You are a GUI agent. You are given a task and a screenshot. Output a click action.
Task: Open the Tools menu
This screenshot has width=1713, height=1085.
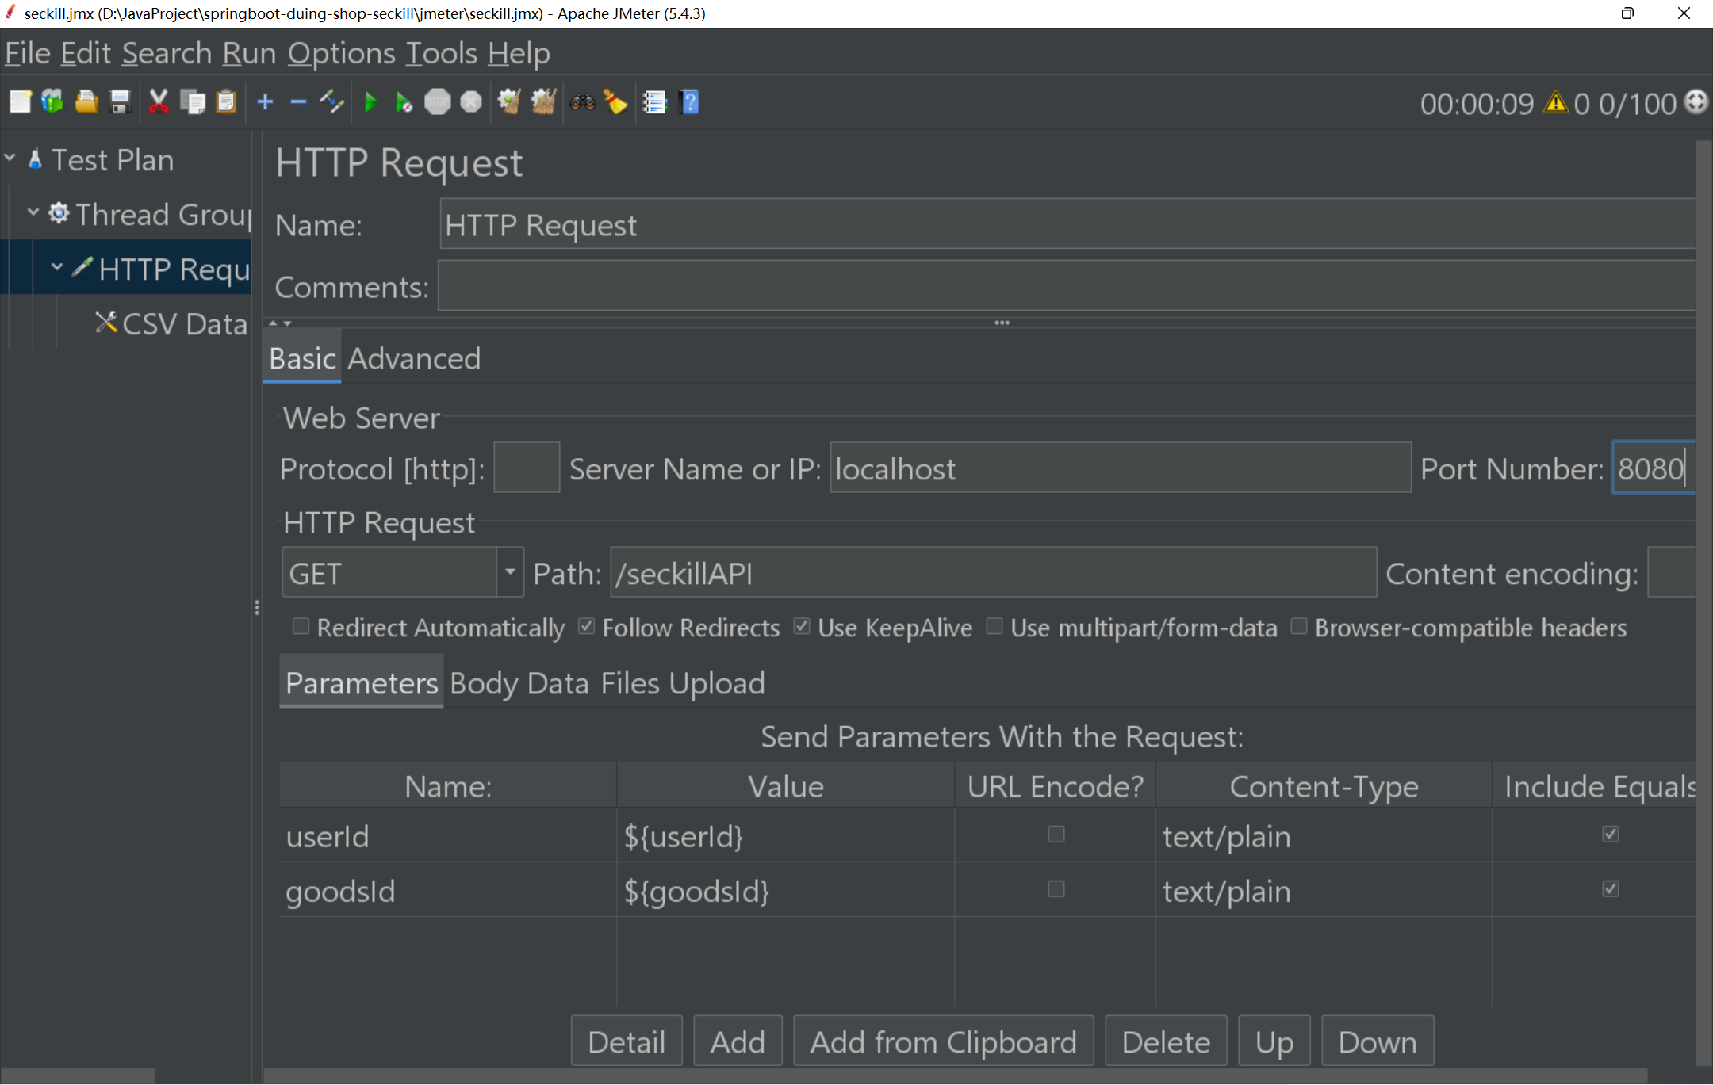pyautogui.click(x=442, y=53)
